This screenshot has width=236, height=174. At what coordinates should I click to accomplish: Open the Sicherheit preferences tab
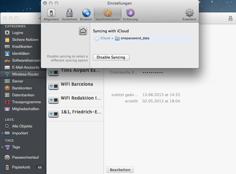point(69,15)
